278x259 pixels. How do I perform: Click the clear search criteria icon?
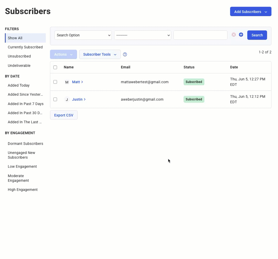click(233, 34)
